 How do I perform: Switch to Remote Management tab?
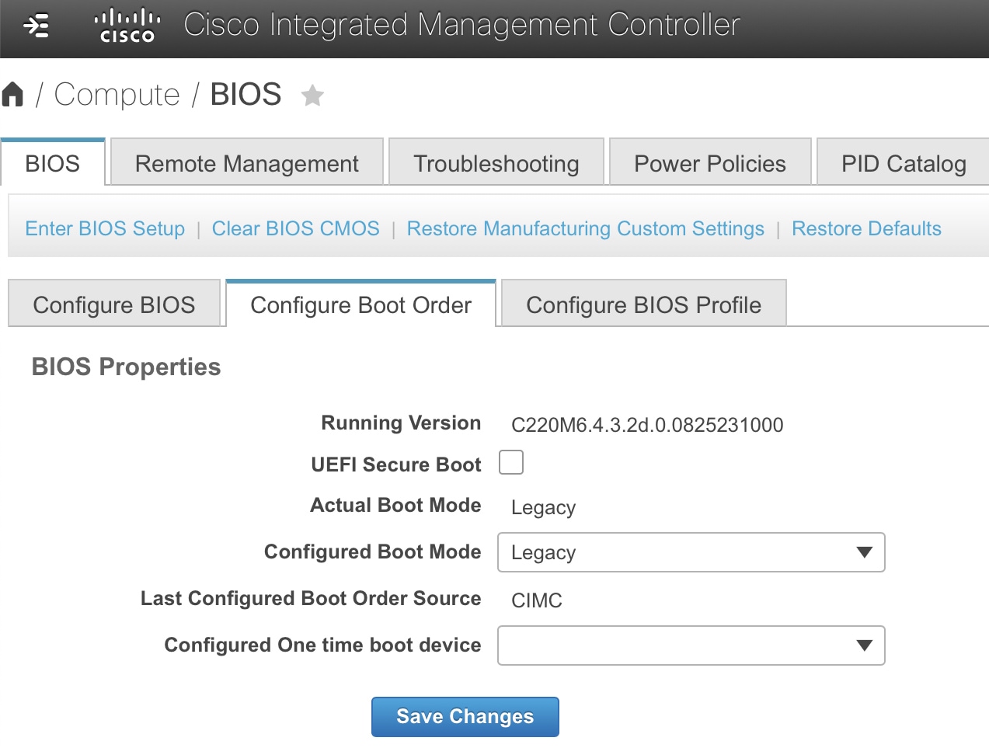point(247,163)
